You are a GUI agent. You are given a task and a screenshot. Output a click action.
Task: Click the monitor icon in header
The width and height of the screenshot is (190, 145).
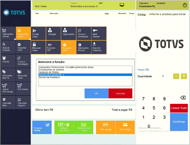click(122, 5)
